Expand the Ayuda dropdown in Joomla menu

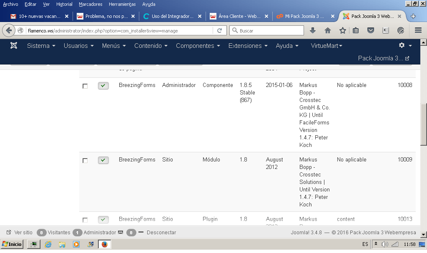coord(287,46)
